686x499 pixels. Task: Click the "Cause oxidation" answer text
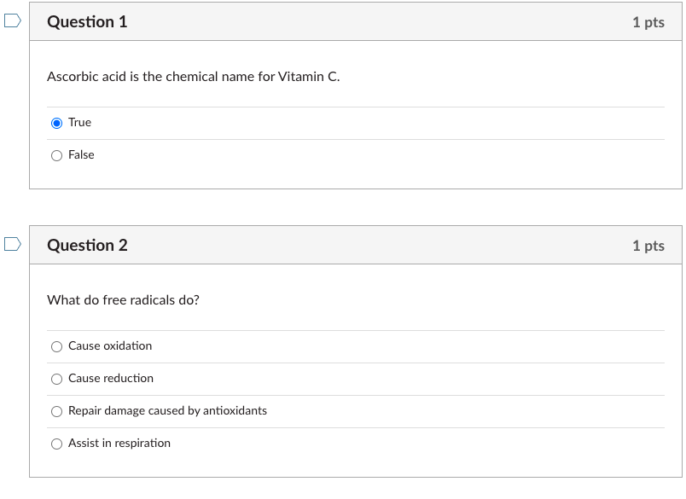click(110, 346)
